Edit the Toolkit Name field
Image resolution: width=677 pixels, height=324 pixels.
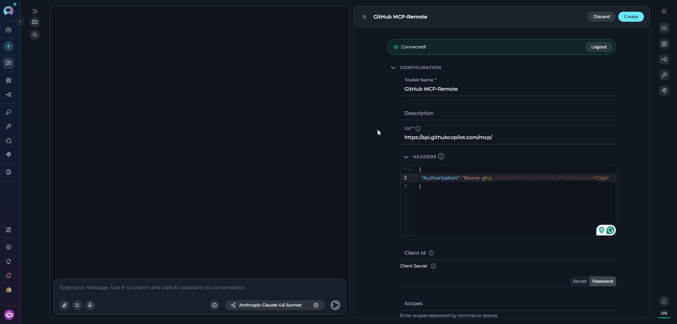point(508,89)
